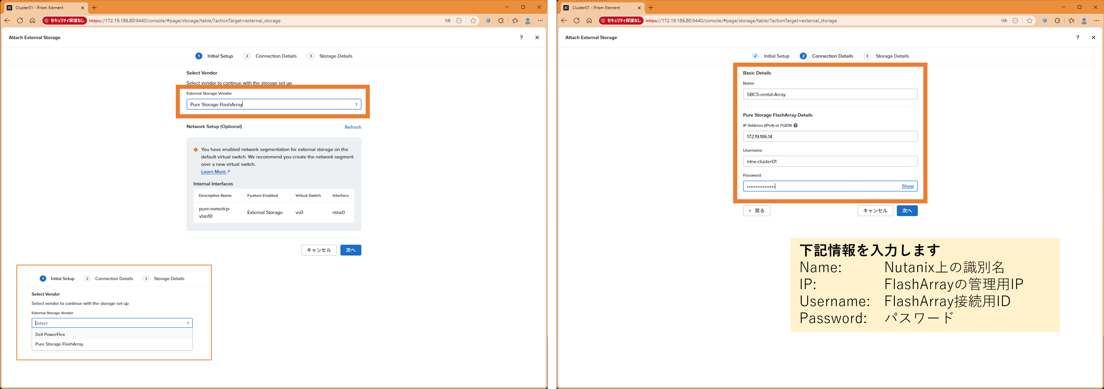Expand the Select vendor combo box in inset
The height and width of the screenshot is (389, 1104).
coord(112,323)
